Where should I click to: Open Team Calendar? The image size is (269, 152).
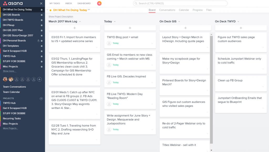[11, 92]
